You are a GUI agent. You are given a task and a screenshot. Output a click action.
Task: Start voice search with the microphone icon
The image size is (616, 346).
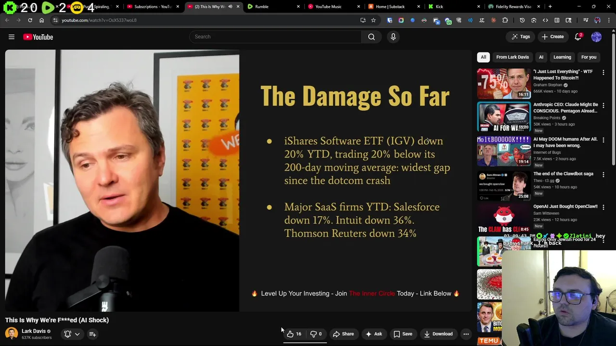[393, 37]
